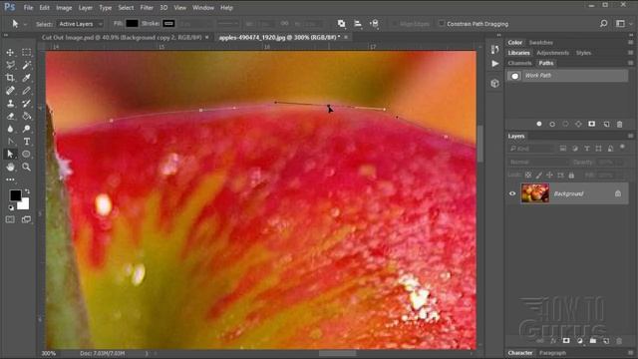638x359 pixels.
Task: Turn layer filtering on or off
Action: tap(622, 147)
